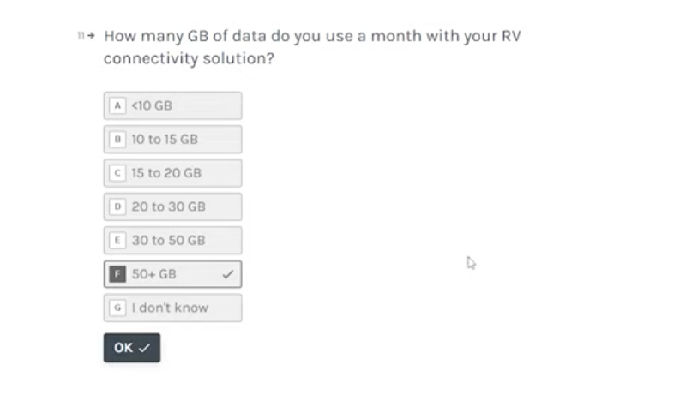The image size is (674, 401).
Task: Deselect the checked "50+ GB" option
Action: click(172, 274)
